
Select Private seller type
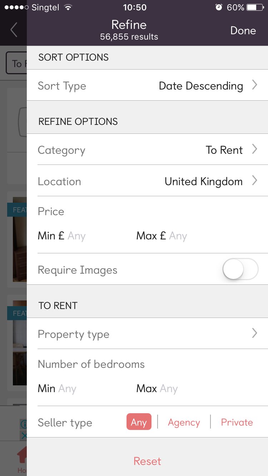[237, 422]
